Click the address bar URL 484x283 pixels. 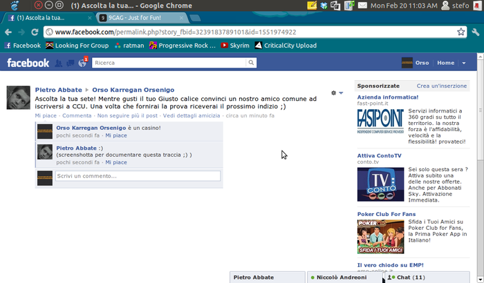click(x=176, y=32)
